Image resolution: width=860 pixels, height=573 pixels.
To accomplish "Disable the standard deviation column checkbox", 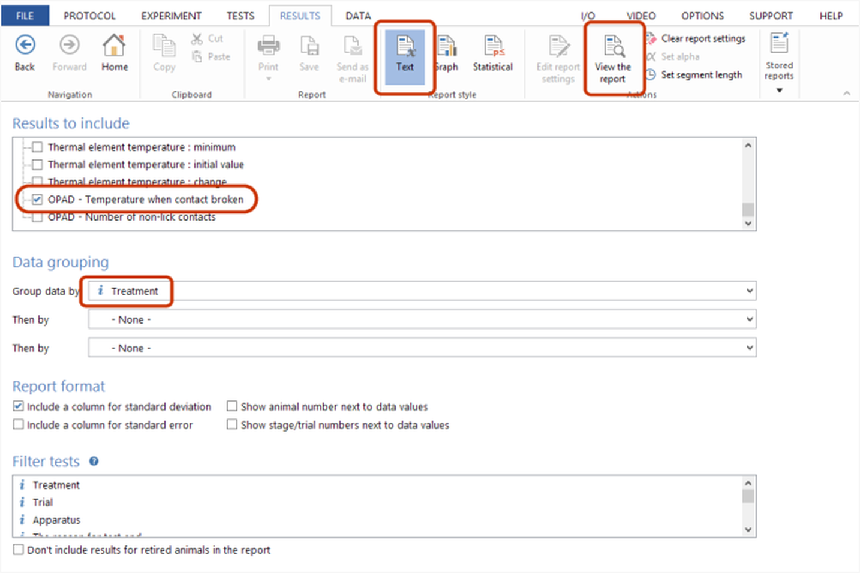I will click(19, 406).
